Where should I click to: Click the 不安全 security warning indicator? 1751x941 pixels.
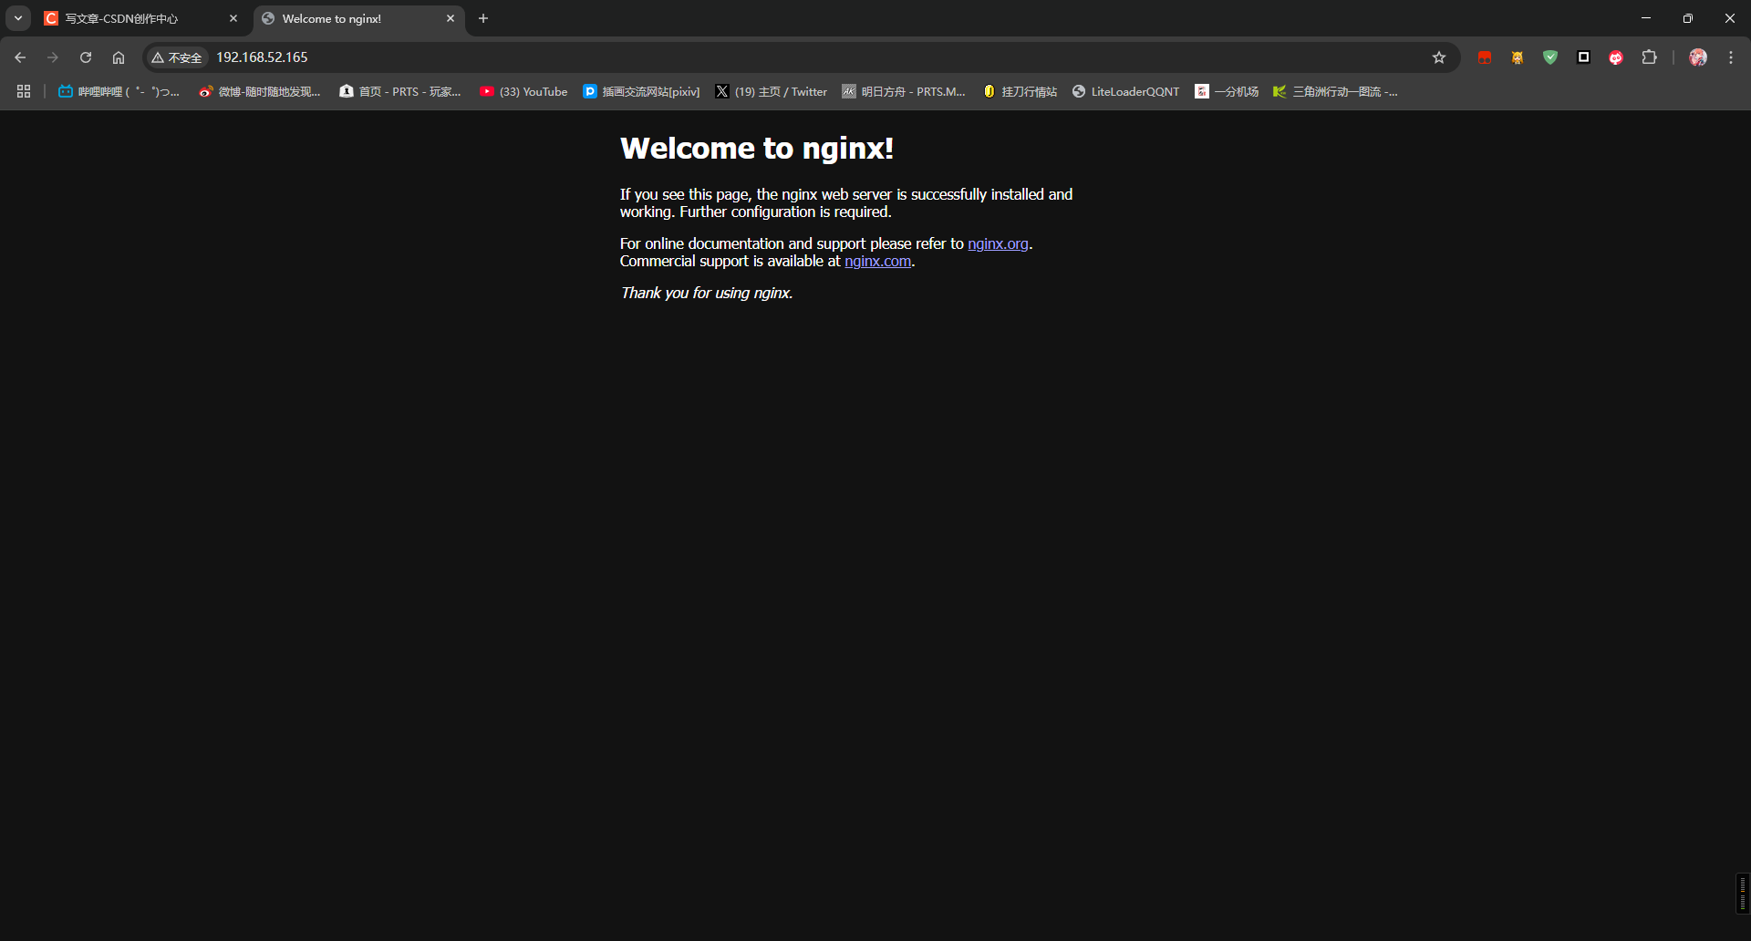pos(177,57)
